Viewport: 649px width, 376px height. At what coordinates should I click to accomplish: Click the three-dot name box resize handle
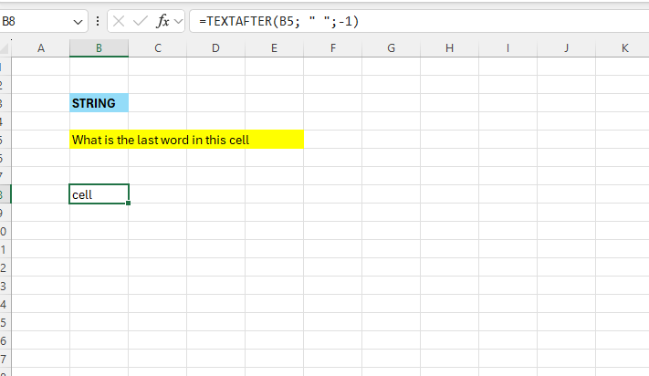pyautogui.click(x=98, y=21)
